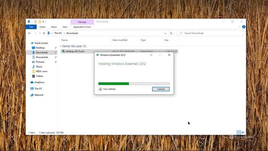Open This PC in the navigation pane

(38, 89)
